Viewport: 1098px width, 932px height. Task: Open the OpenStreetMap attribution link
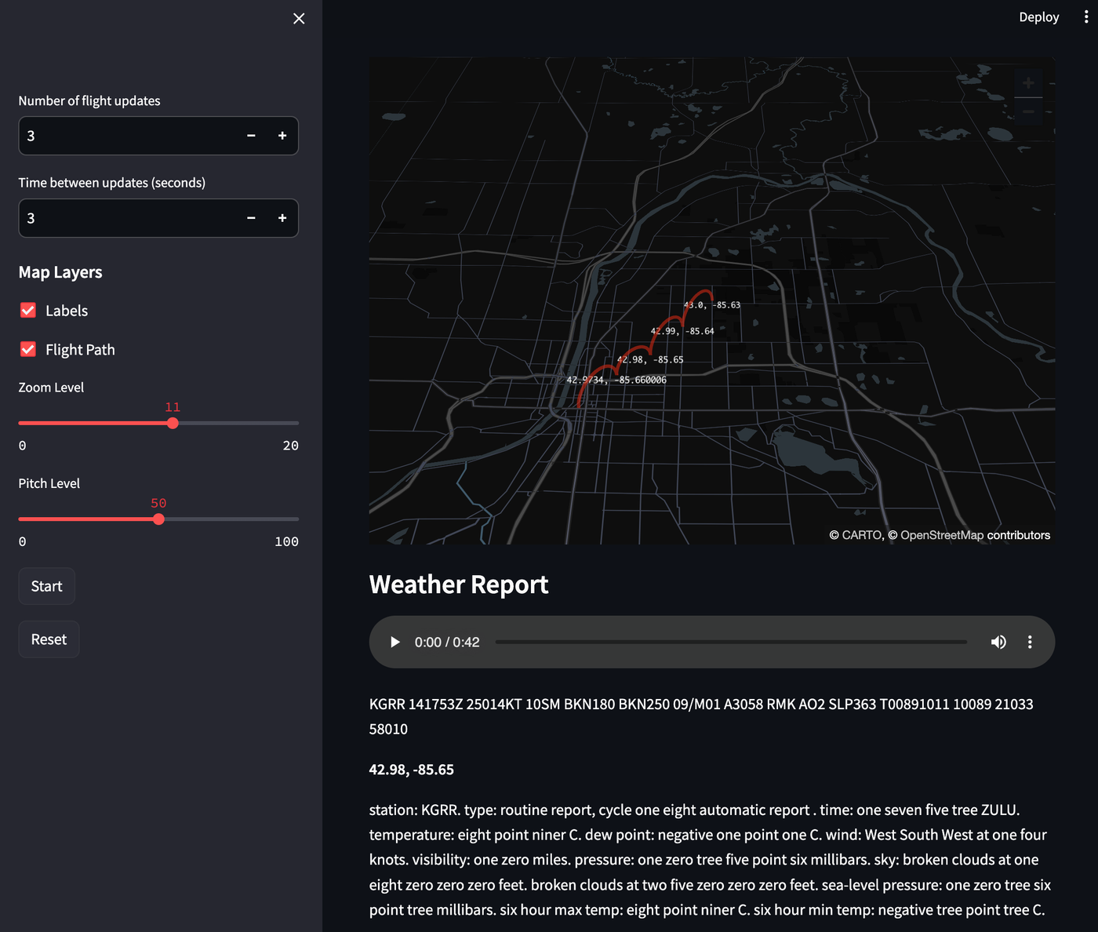click(x=943, y=534)
